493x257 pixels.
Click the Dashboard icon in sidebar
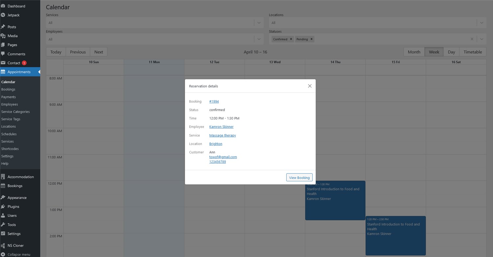pos(3,6)
